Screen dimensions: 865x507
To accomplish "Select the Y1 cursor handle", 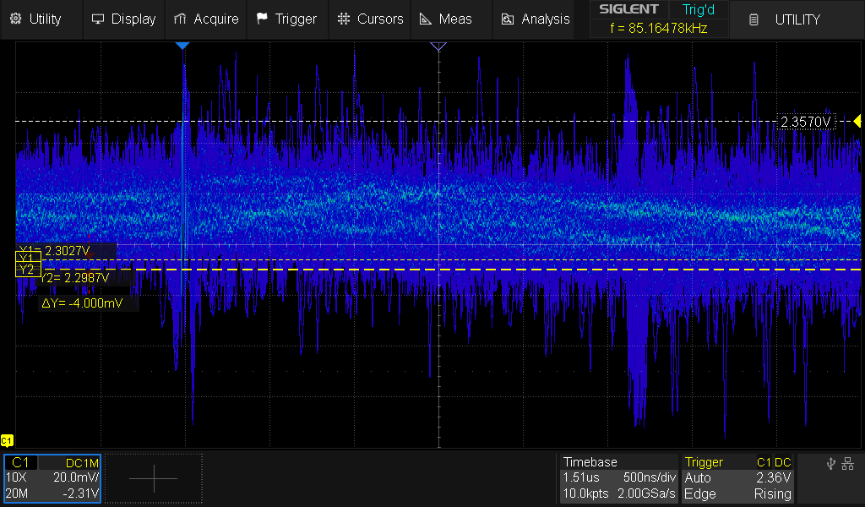I will 26,258.
